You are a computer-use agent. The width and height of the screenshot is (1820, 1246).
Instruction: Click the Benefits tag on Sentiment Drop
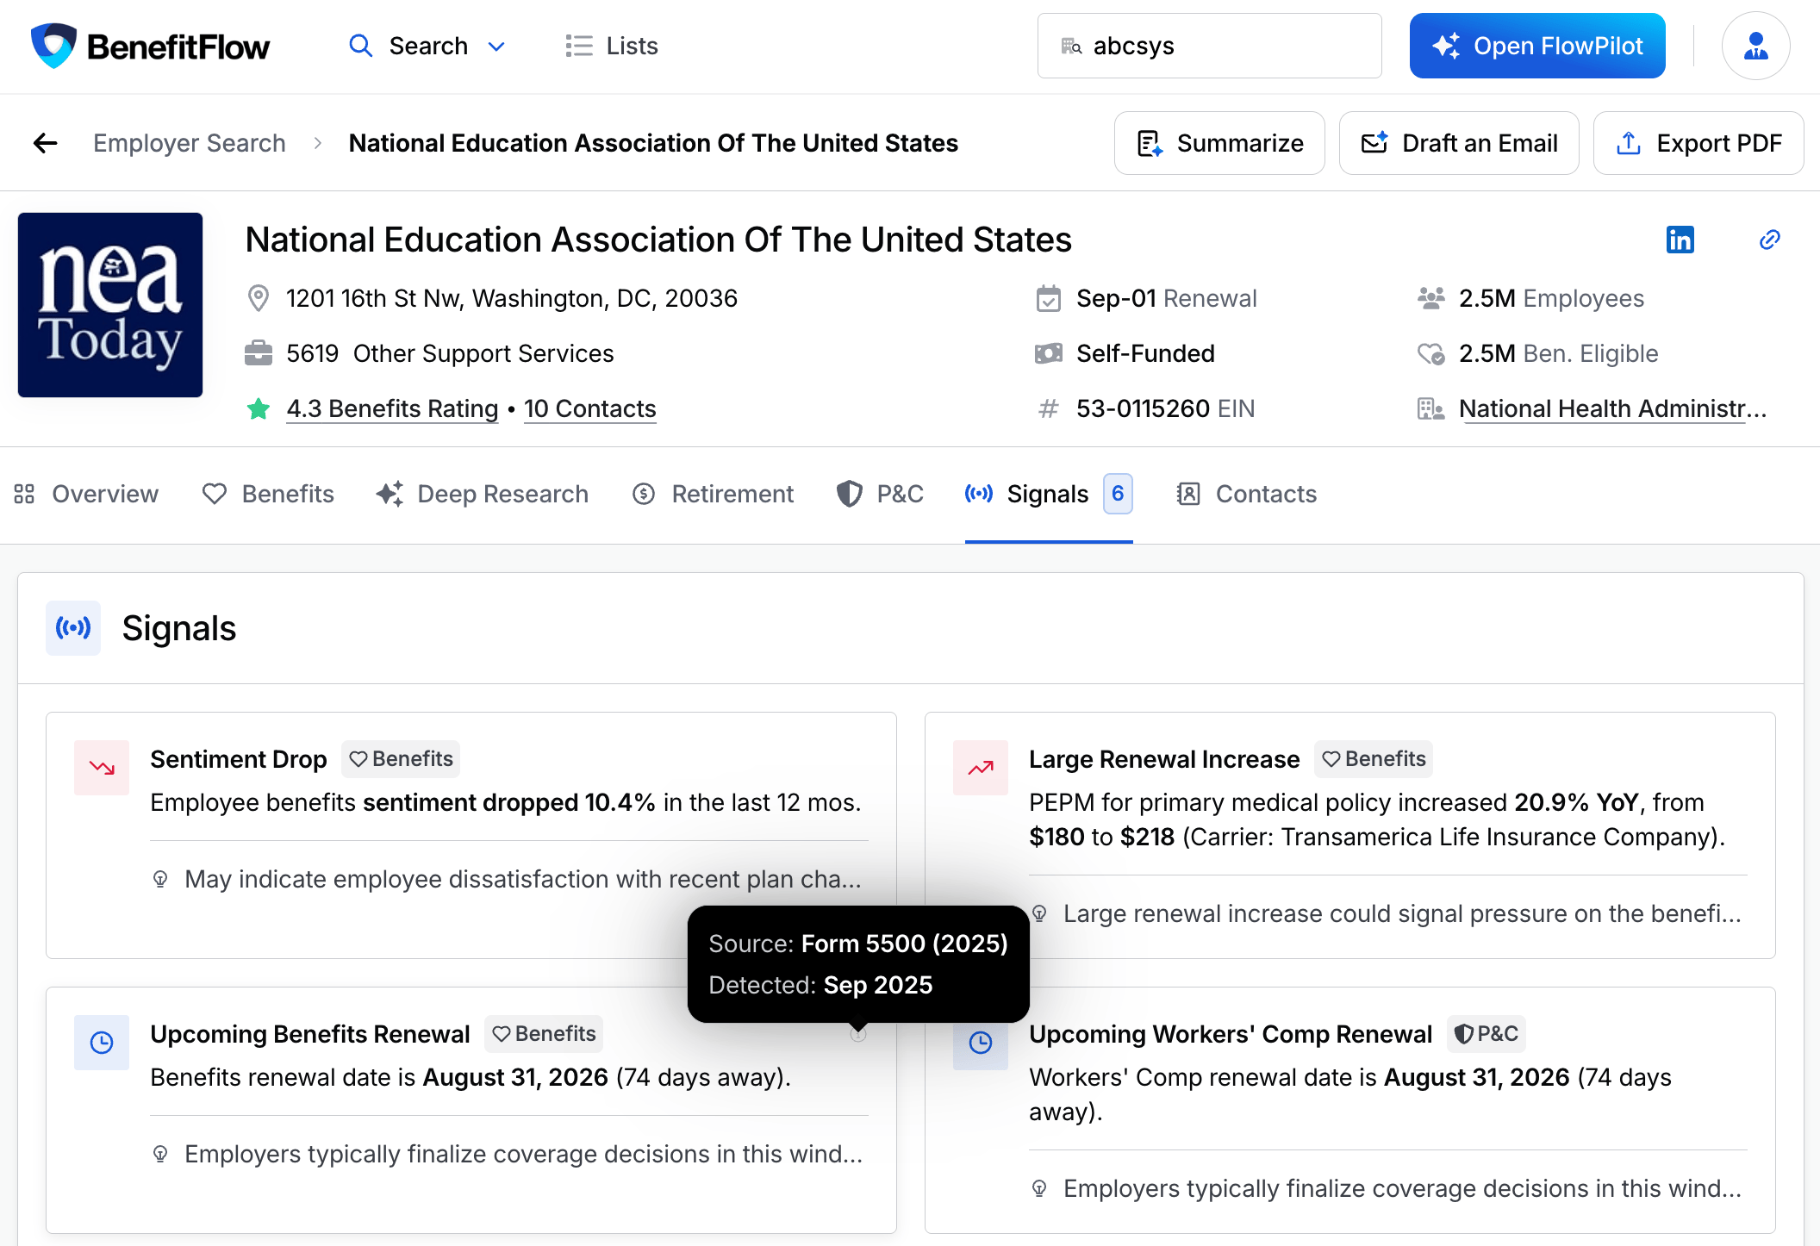tap(401, 759)
